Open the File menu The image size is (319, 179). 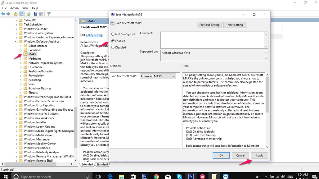click(4, 8)
